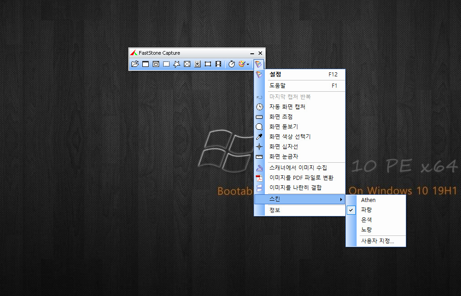Minimize the FastStone Capture panel
The image size is (461, 296).
(x=252, y=53)
